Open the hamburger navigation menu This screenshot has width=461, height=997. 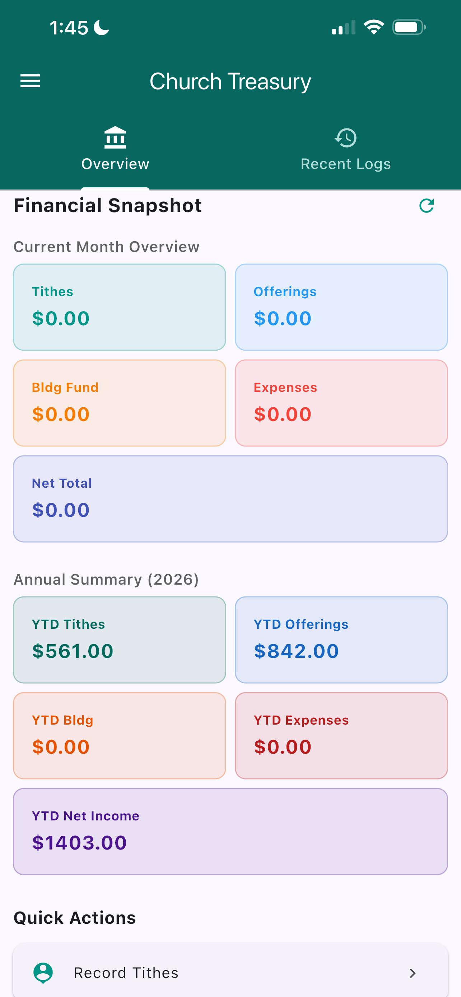[30, 81]
